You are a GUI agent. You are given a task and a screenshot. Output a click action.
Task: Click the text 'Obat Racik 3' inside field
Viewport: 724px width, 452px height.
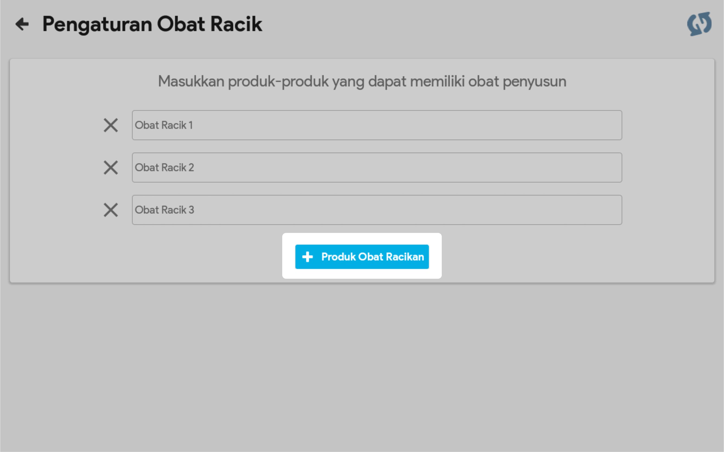164,210
